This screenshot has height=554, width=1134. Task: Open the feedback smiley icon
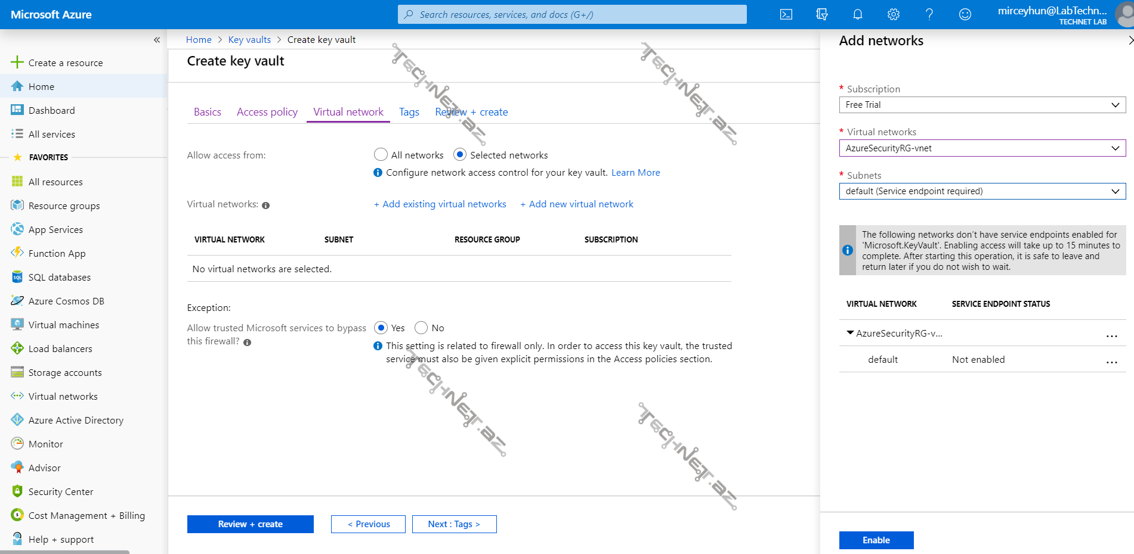pyautogui.click(x=965, y=14)
